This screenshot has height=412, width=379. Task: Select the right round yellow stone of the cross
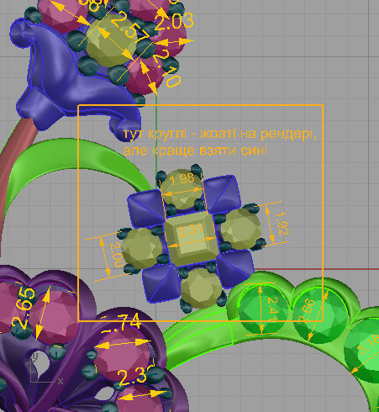(240, 230)
